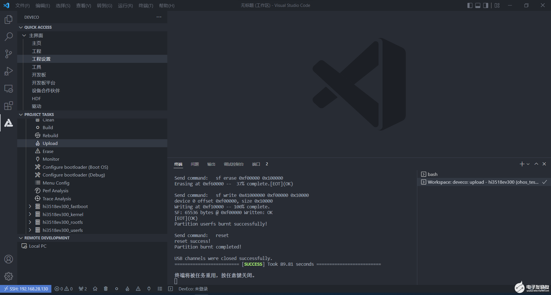Click forwarded ports indicator showing 2
This screenshot has height=295, width=551.
pyautogui.click(x=83, y=289)
